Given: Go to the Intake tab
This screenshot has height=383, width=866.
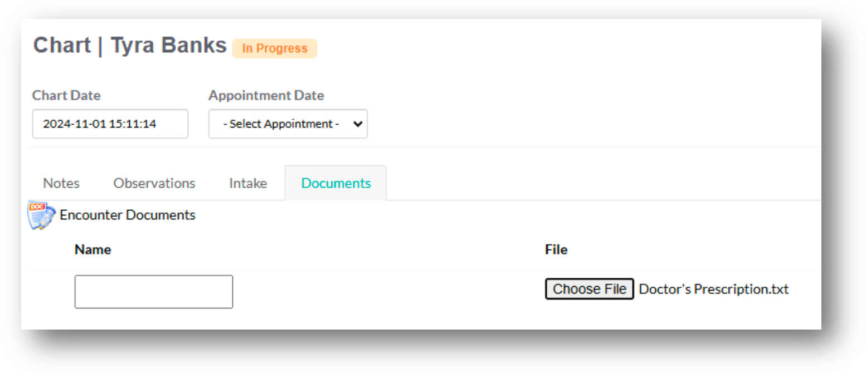Looking at the screenshot, I should coord(248,183).
